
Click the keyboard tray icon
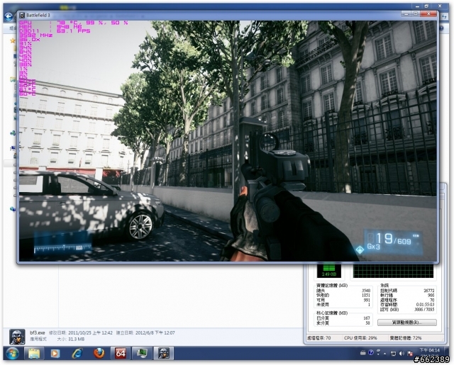click(x=363, y=352)
